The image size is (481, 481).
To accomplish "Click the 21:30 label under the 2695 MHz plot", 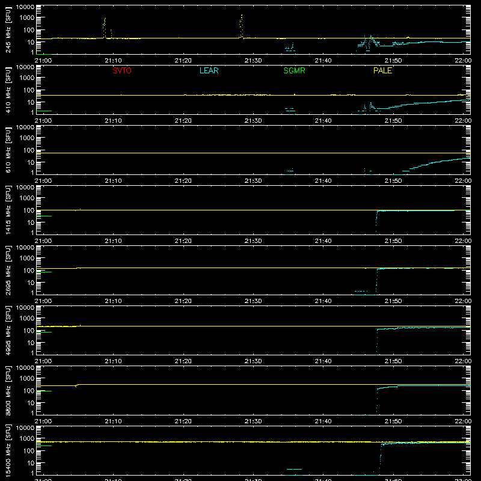I will [253, 301].
